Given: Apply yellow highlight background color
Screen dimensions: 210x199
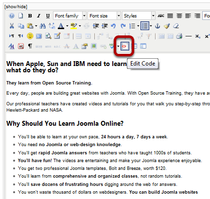Looking at the screenshot, I should [74, 26].
